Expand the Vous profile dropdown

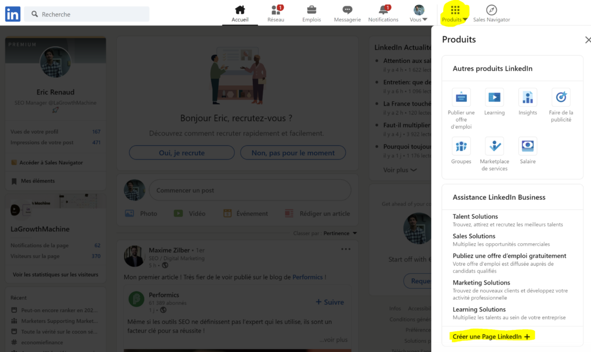click(x=419, y=14)
